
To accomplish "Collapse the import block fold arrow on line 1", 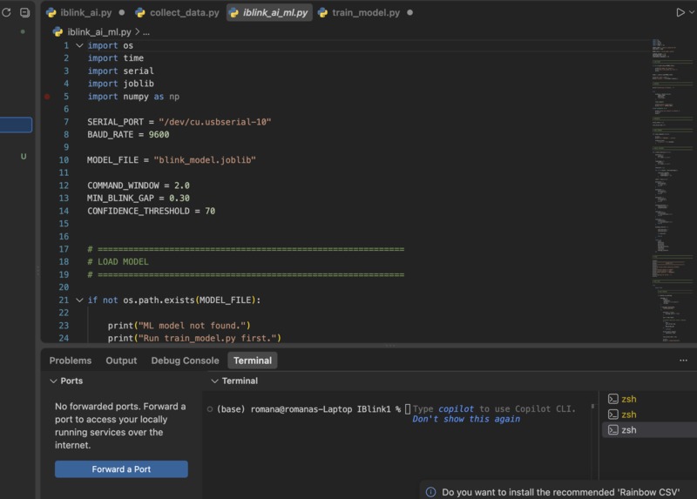I will click(x=79, y=45).
